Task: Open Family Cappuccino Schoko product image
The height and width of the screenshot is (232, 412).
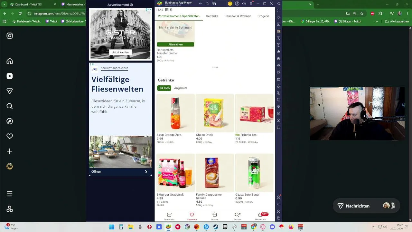Action: [215, 173]
